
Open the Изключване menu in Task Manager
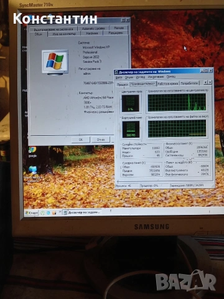[x=156, y=77]
